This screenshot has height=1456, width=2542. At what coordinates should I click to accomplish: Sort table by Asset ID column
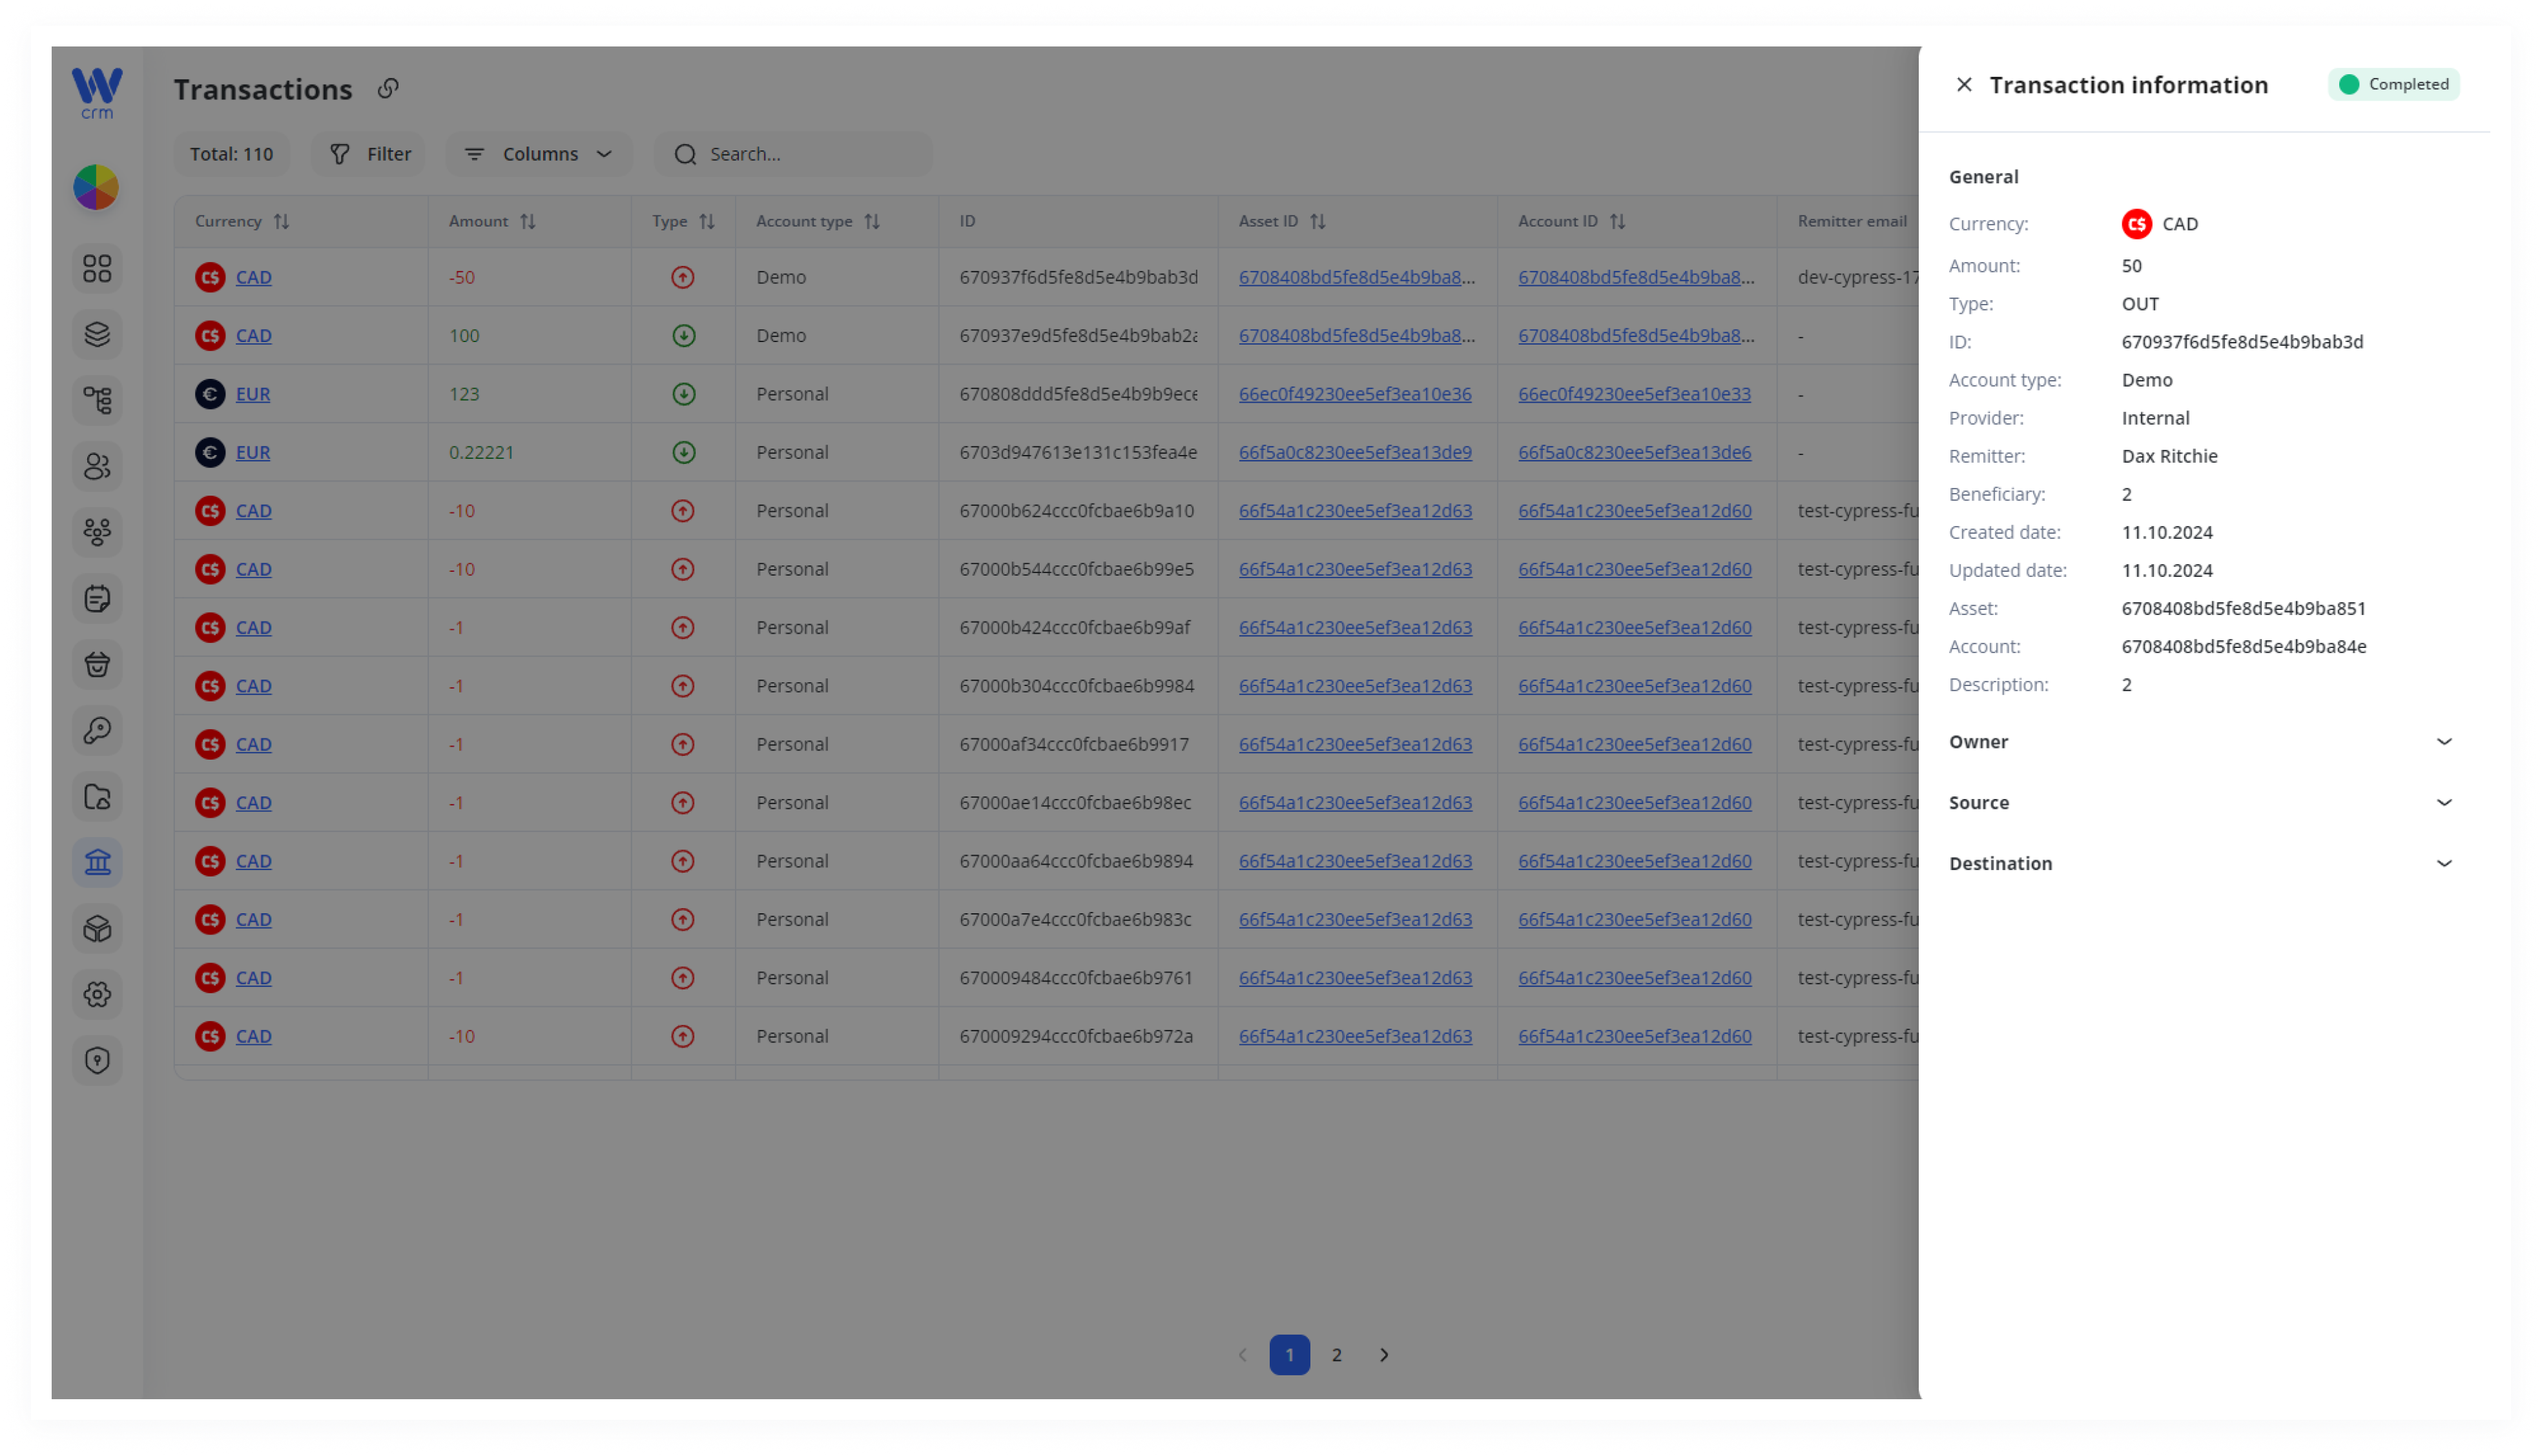point(1317,221)
